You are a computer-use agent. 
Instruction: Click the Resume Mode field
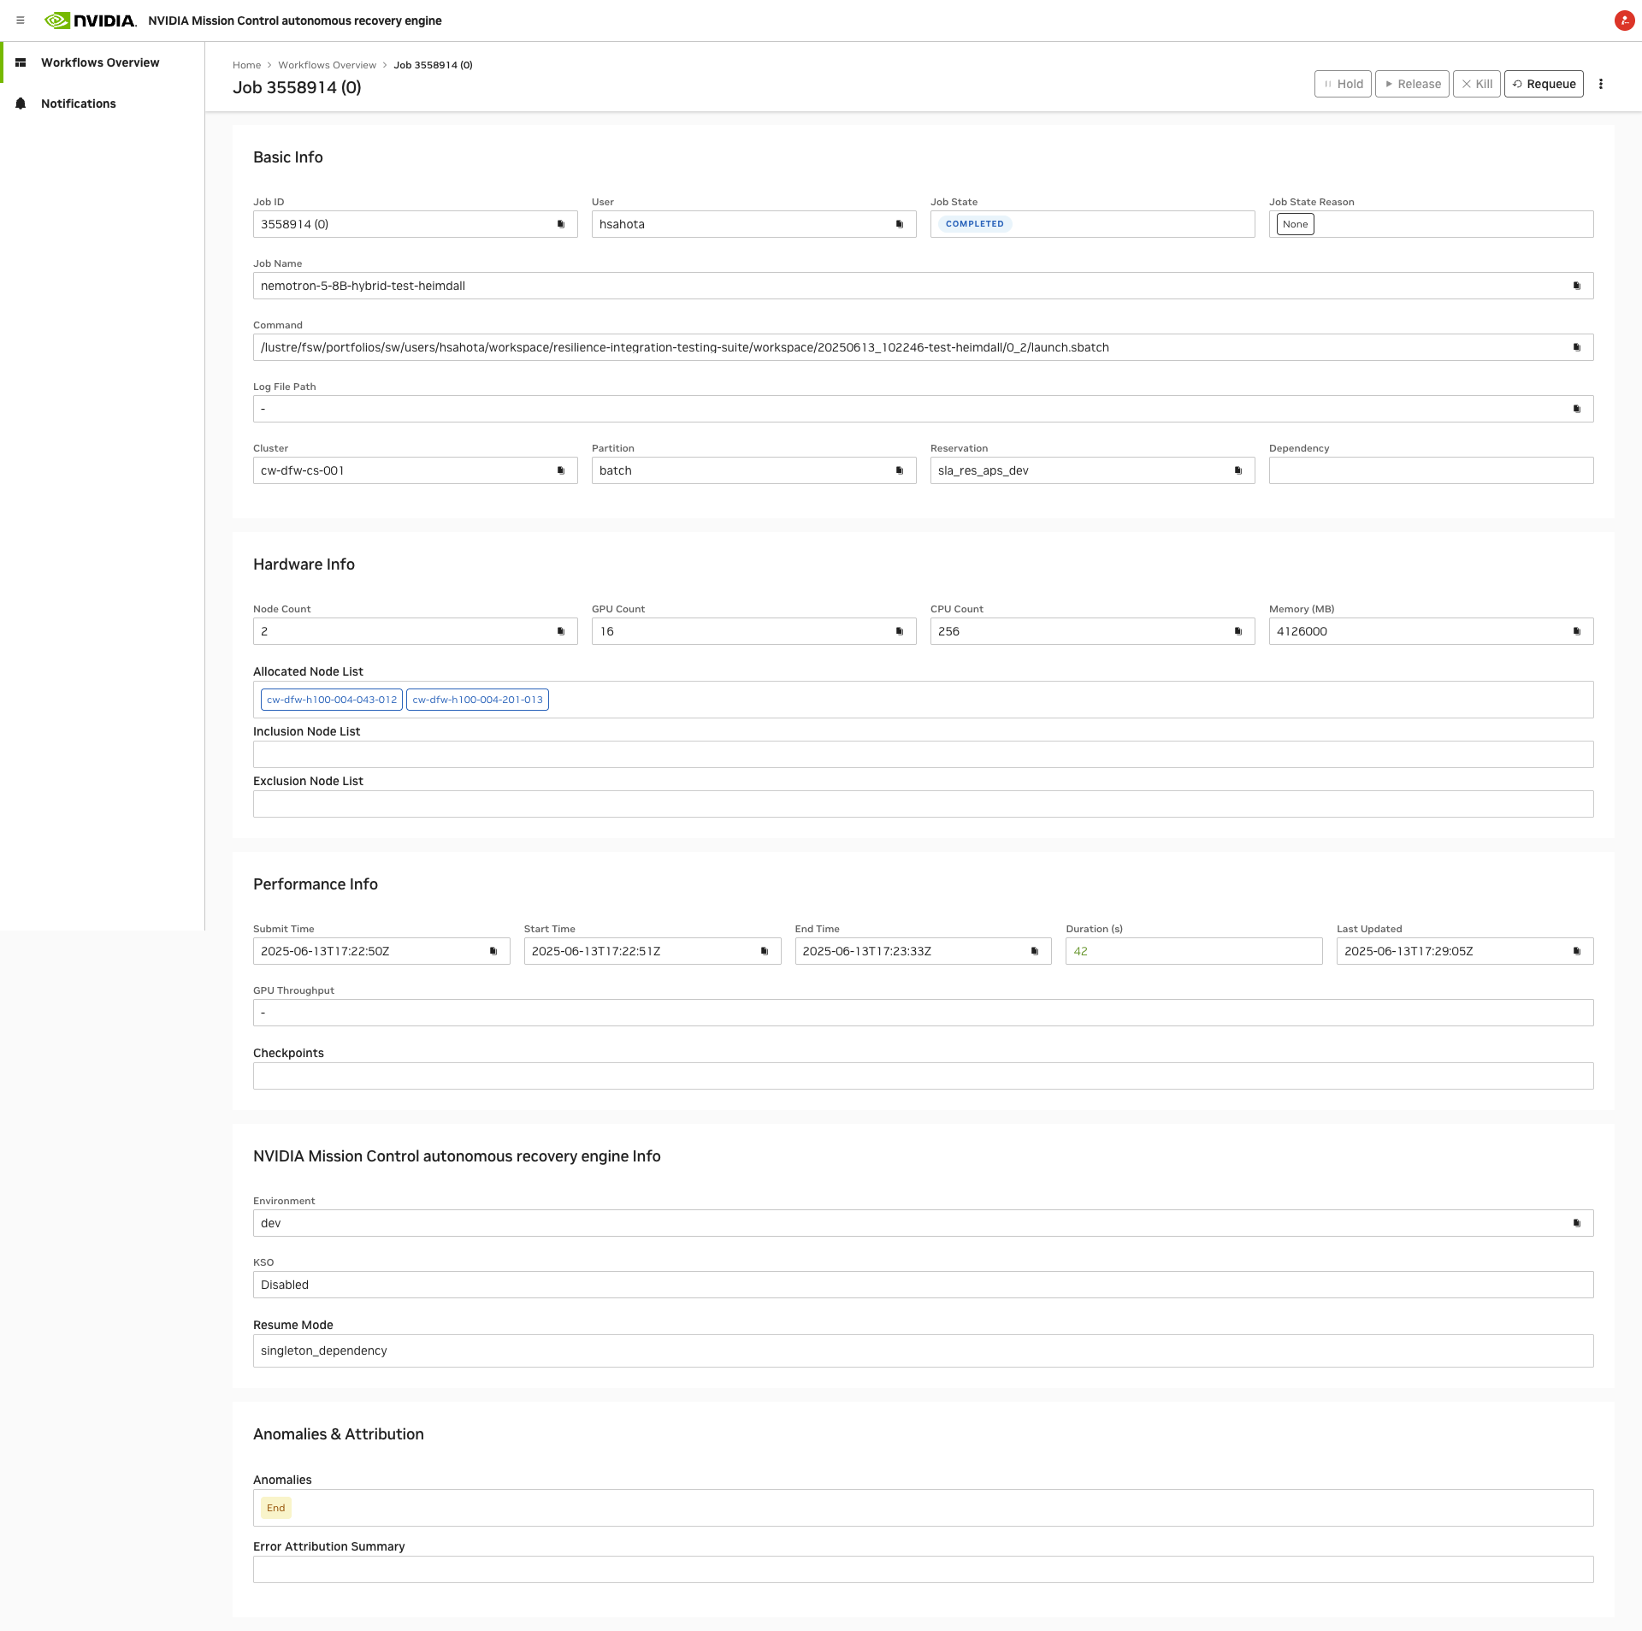point(923,1350)
